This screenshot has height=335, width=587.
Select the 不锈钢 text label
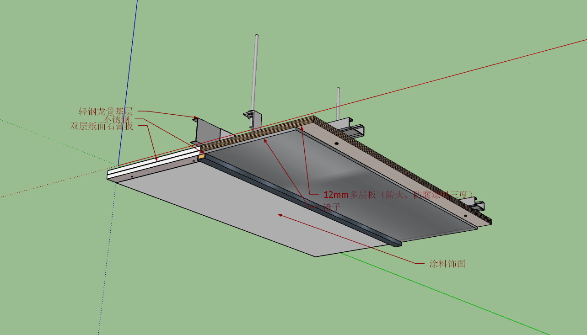pos(118,119)
